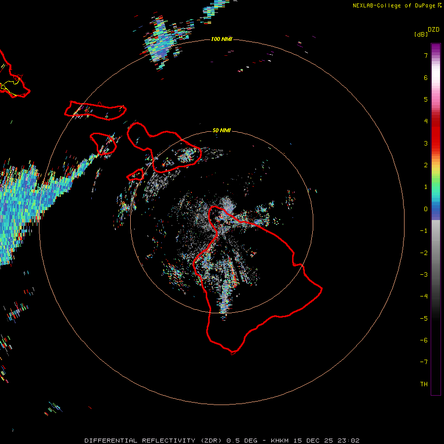The height and width of the screenshot is (444, 444).
Task: Pick the gray band near -2 dB
Action: click(436, 252)
